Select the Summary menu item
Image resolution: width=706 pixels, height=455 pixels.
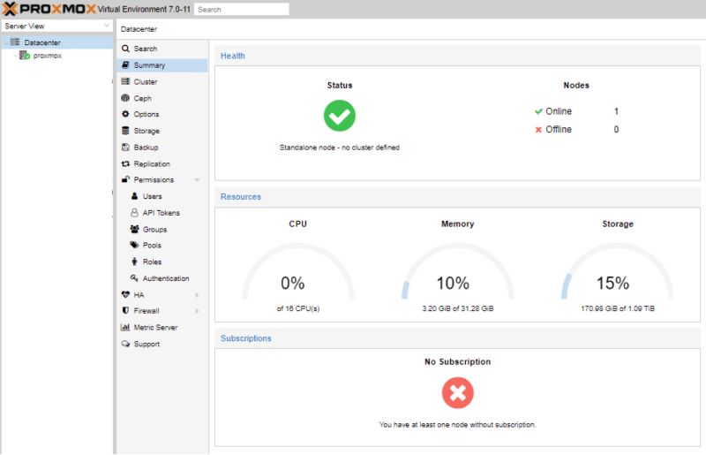[149, 65]
